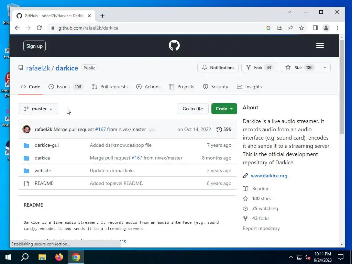Open the green Code dropdown
This screenshot has width=352, height=264.
(x=224, y=109)
